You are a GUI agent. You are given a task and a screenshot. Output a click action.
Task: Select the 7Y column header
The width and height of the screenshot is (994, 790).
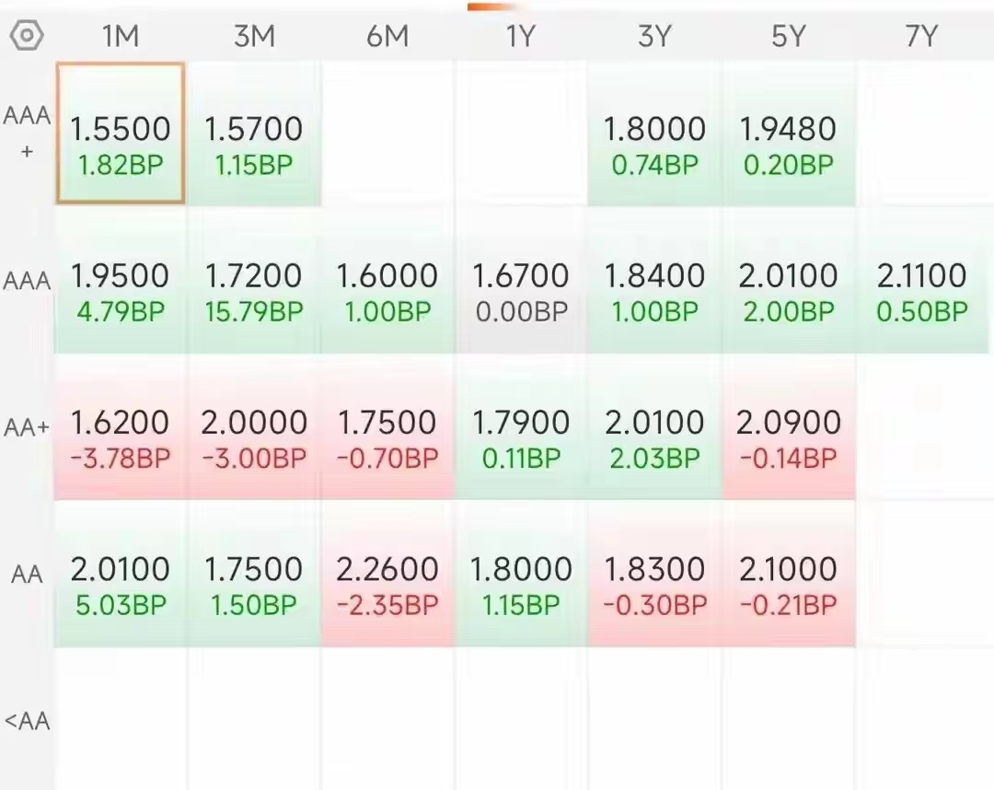pyautogui.click(x=921, y=36)
